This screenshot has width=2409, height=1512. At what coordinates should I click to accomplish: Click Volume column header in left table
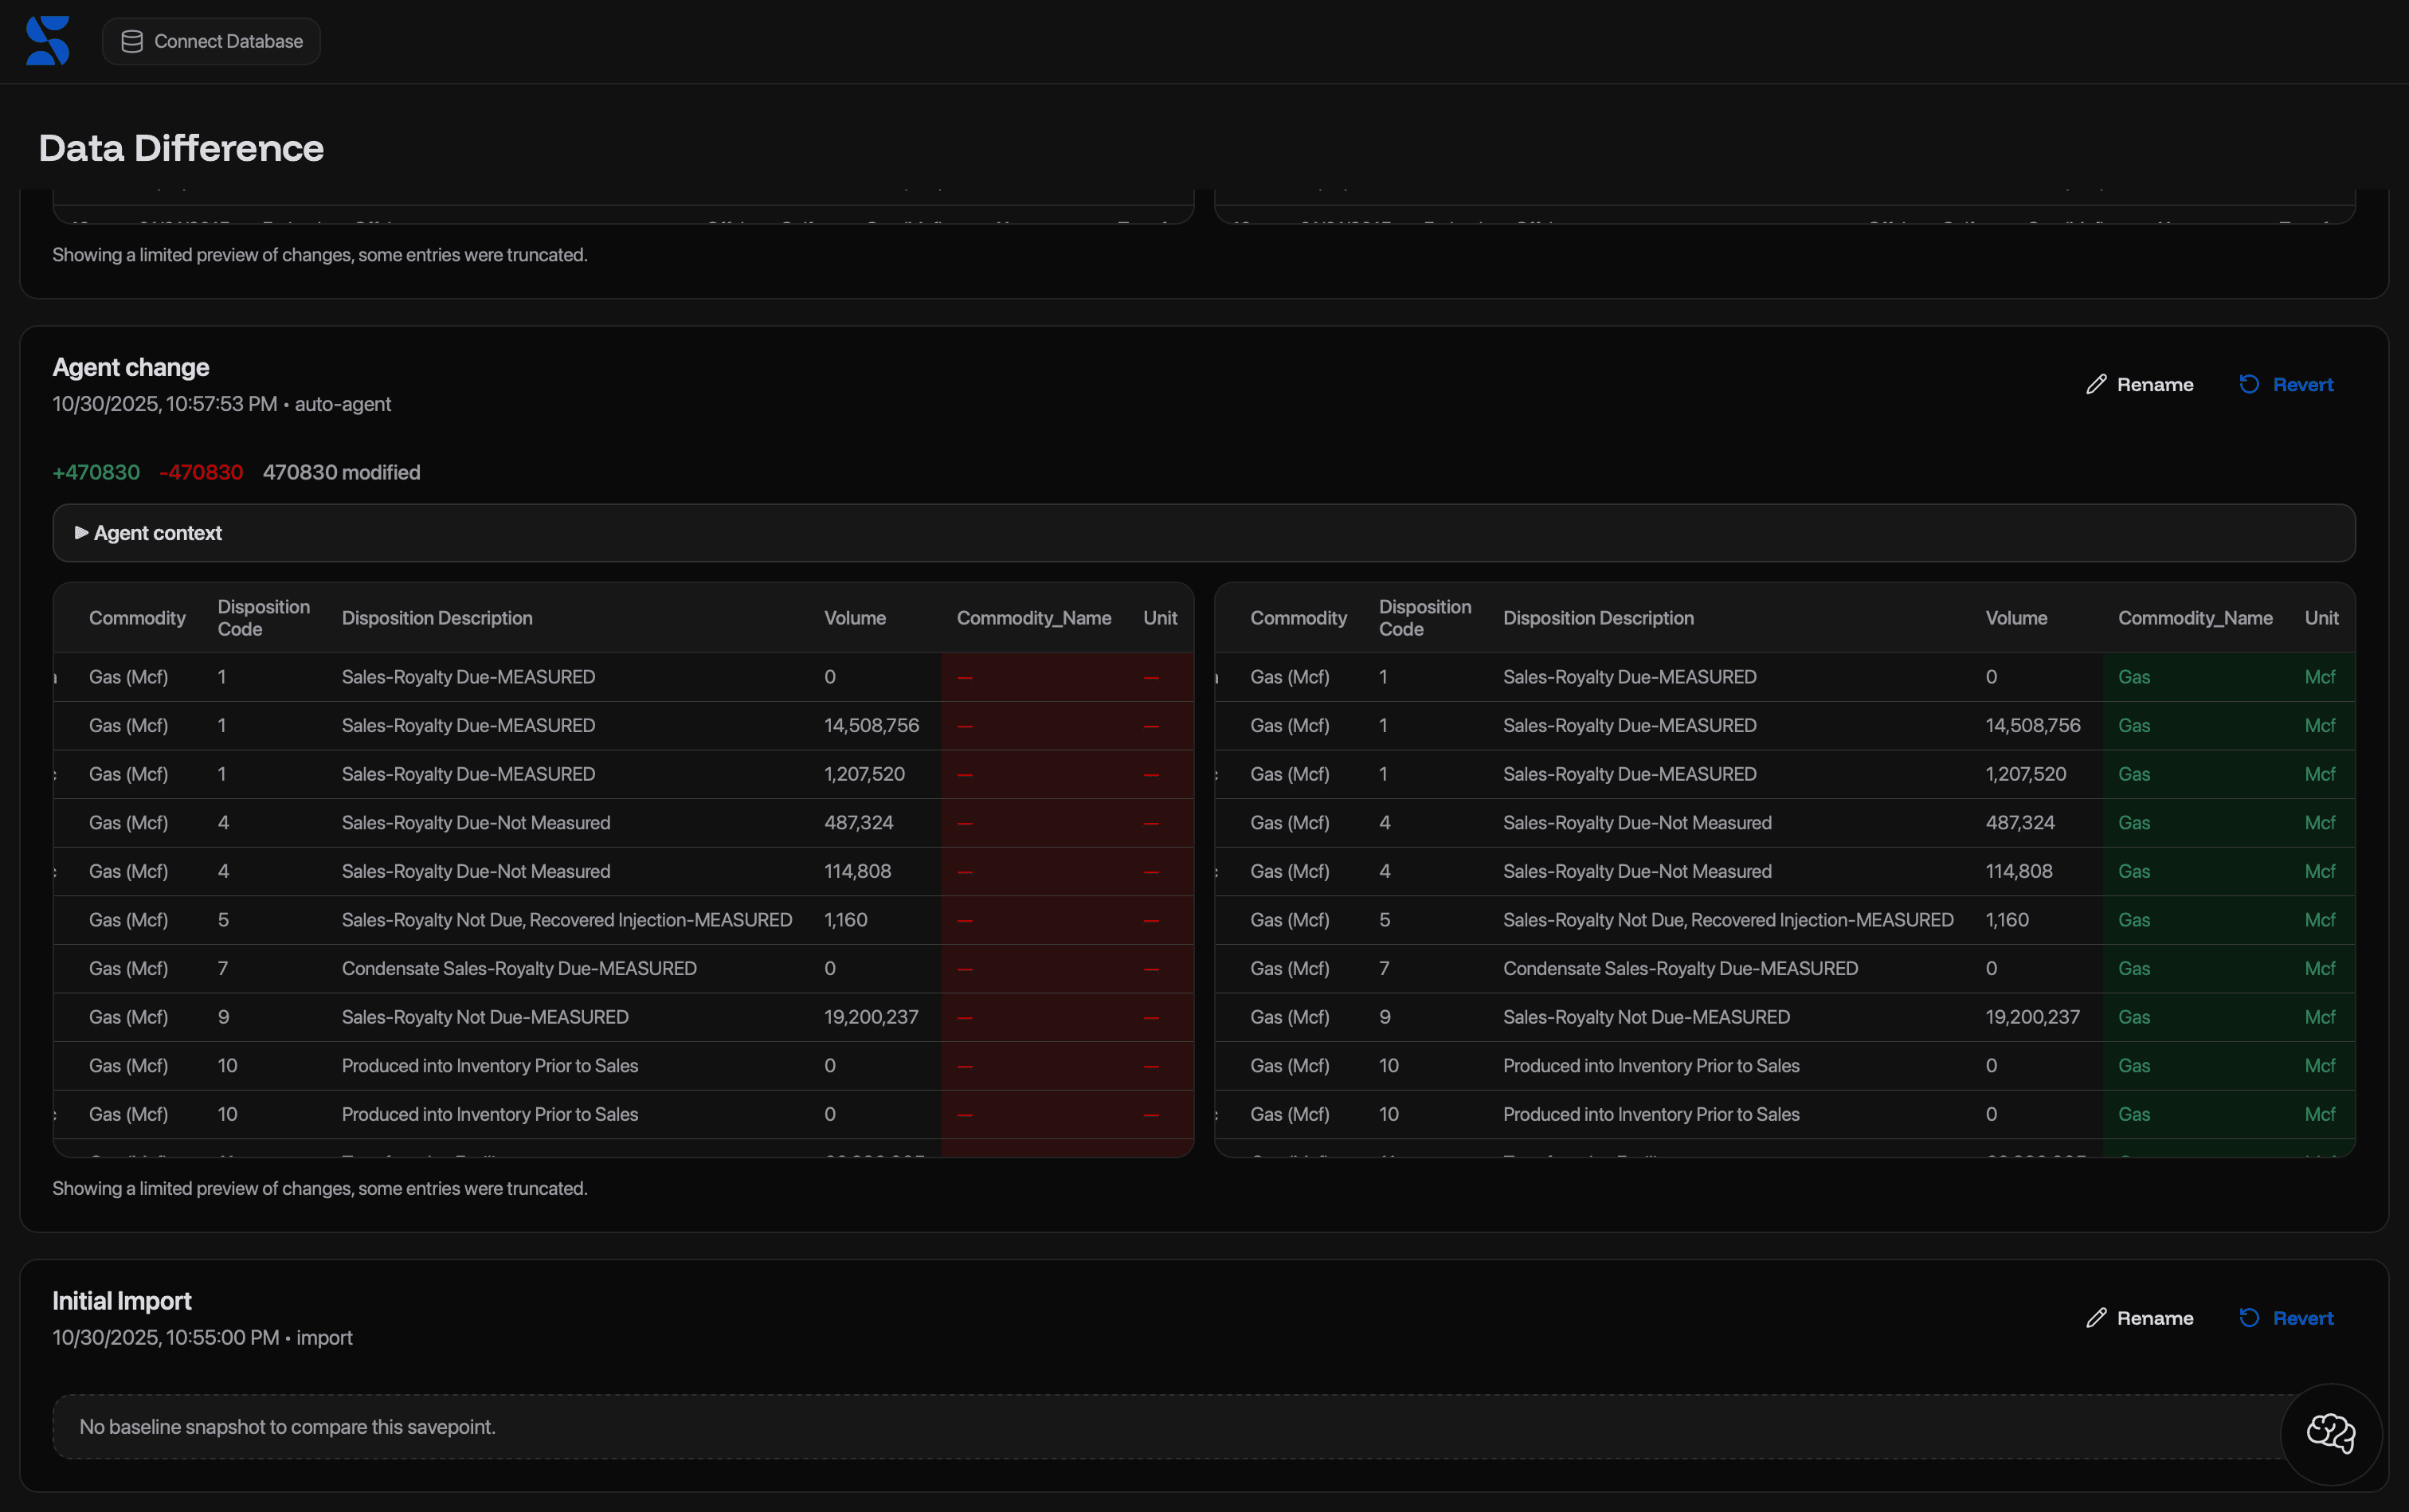pyautogui.click(x=854, y=618)
